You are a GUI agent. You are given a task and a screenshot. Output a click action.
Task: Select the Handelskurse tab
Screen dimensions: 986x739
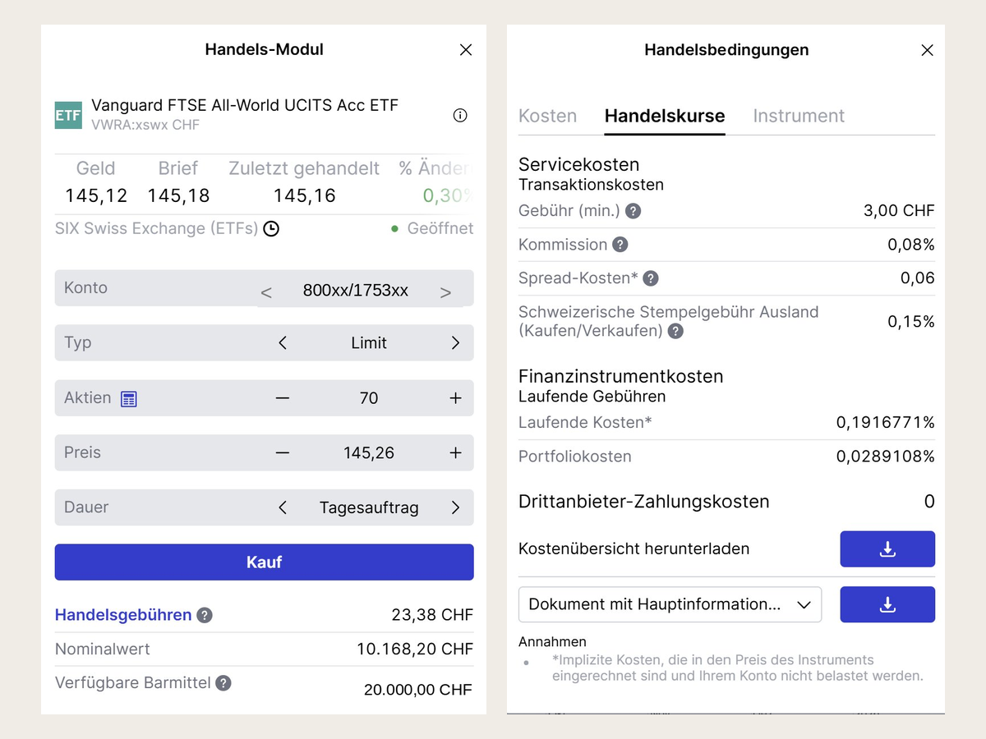(665, 116)
